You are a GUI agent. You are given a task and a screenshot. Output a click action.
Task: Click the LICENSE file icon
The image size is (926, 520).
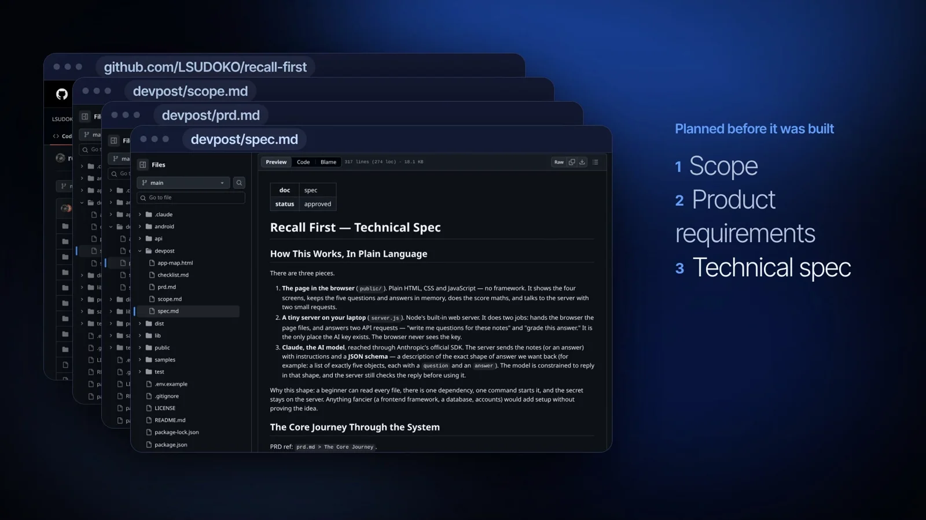click(x=149, y=408)
